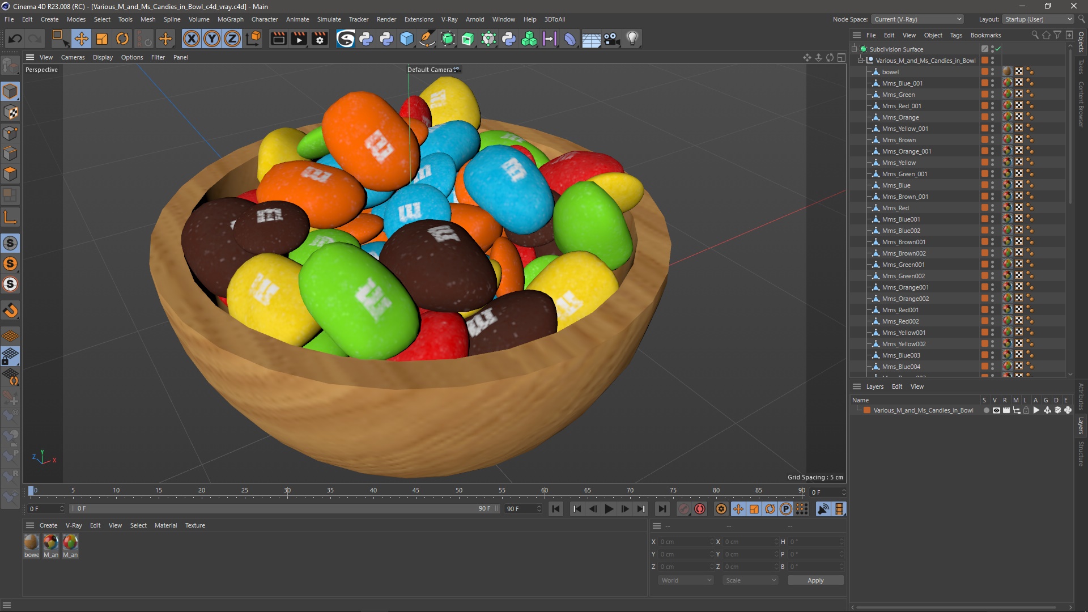Switch to Texture mode icon

(x=10, y=112)
